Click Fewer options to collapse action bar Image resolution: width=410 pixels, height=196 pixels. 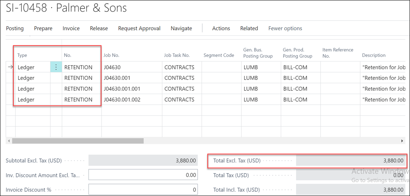(x=285, y=28)
